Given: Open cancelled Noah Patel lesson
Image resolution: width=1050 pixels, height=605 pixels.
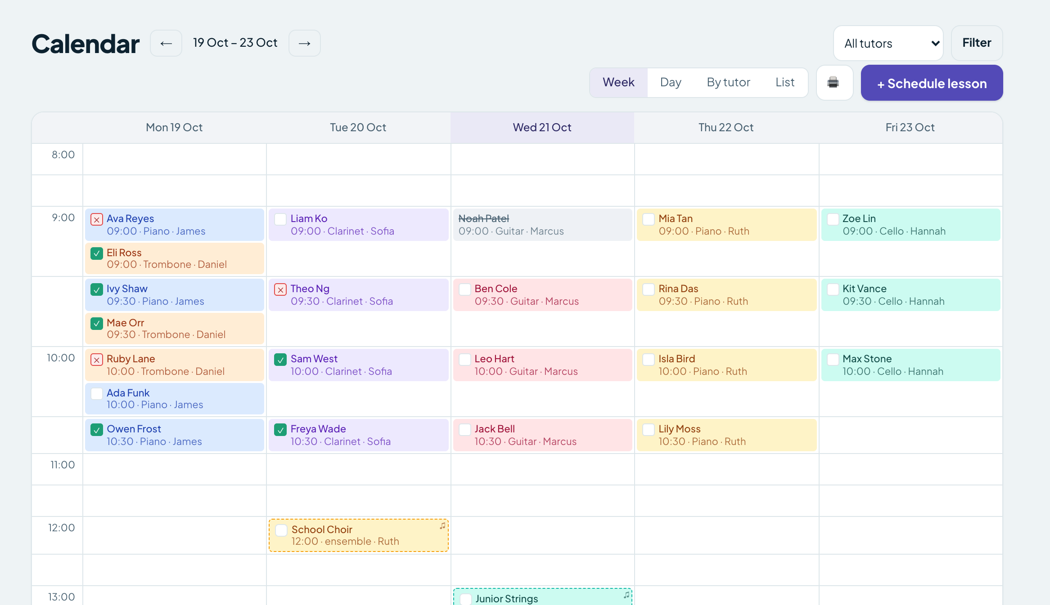Looking at the screenshot, I should click(542, 225).
